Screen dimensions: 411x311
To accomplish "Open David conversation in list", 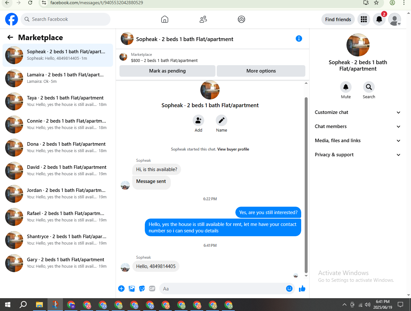I will [x=58, y=171].
